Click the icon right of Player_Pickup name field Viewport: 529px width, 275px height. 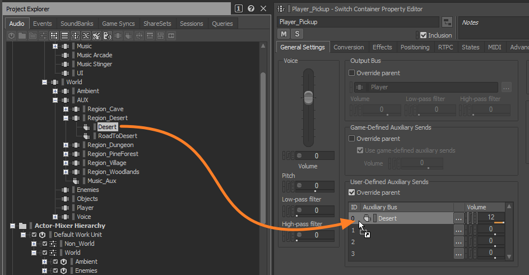coord(447,22)
